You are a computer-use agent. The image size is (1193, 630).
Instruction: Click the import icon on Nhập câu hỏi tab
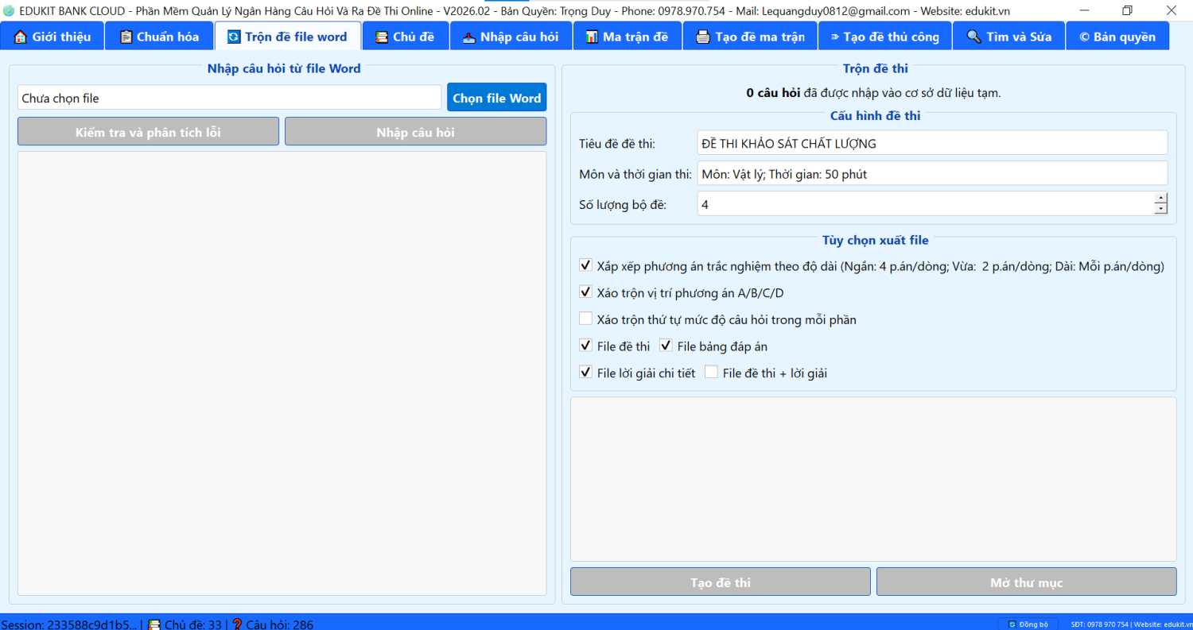tap(469, 37)
